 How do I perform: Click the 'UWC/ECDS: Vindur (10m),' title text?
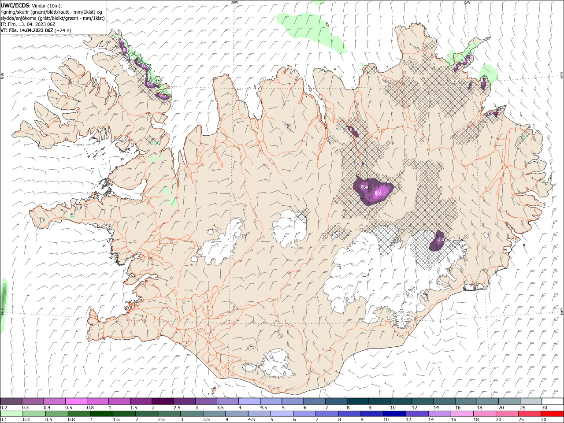pyautogui.click(x=32, y=5)
